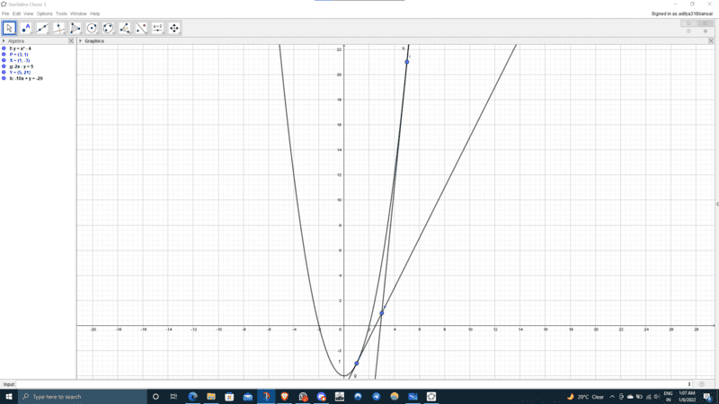The height and width of the screenshot is (404, 719).
Task: Click the weather 20°C Clear widget
Action: (x=586, y=397)
